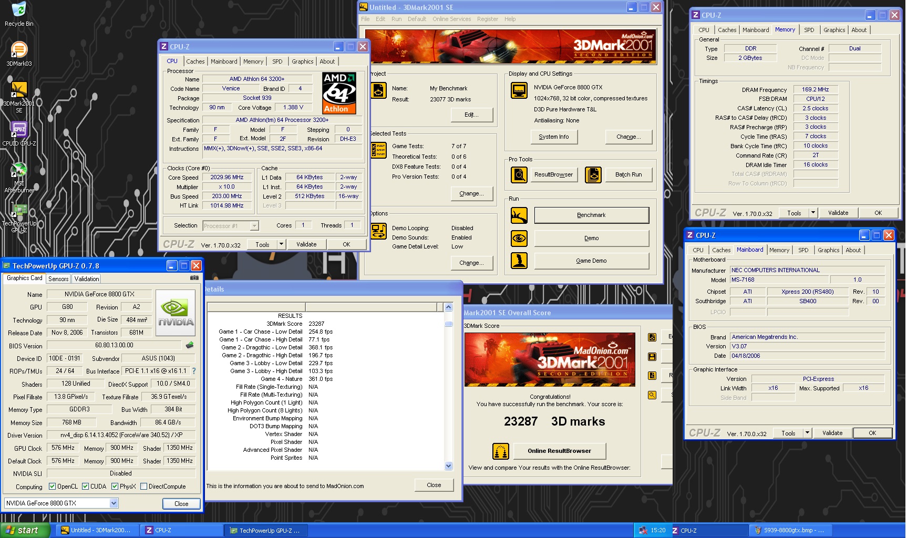
Task: Click the Demo eye icon
Action: 519,238
